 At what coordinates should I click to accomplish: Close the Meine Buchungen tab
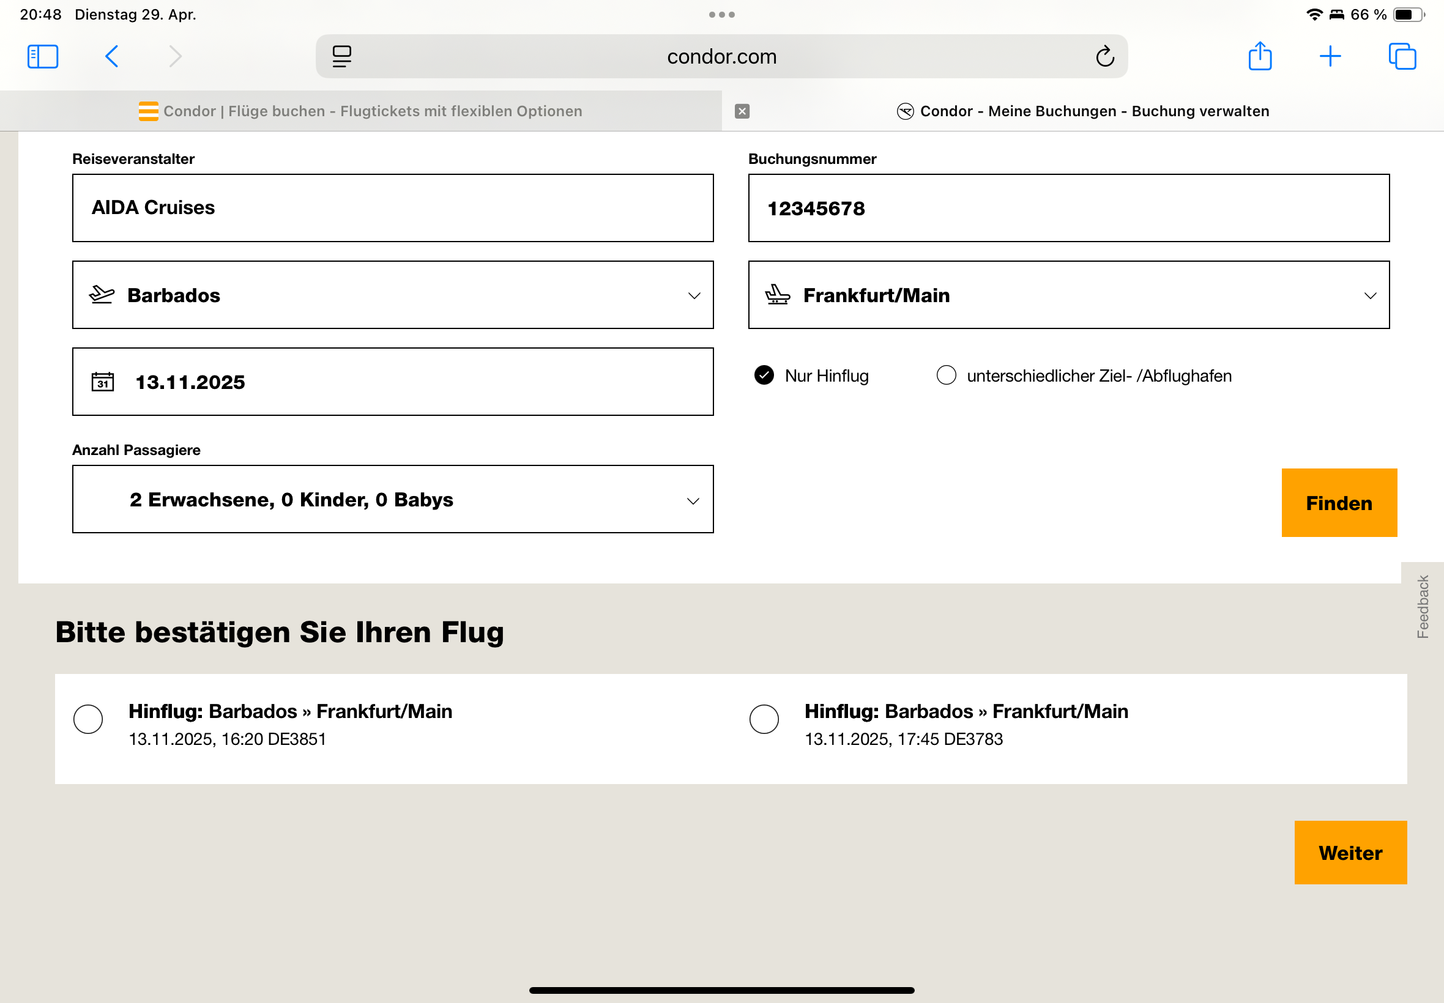(742, 111)
